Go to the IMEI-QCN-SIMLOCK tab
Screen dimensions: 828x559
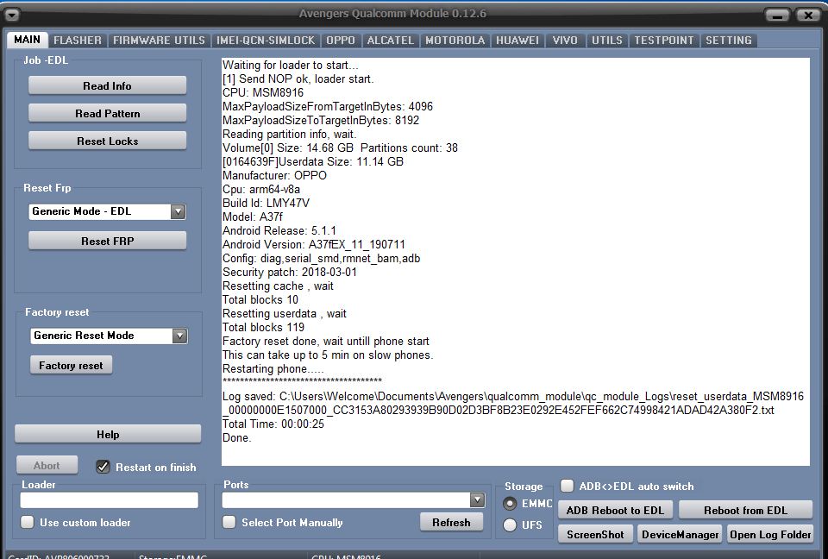coord(266,41)
